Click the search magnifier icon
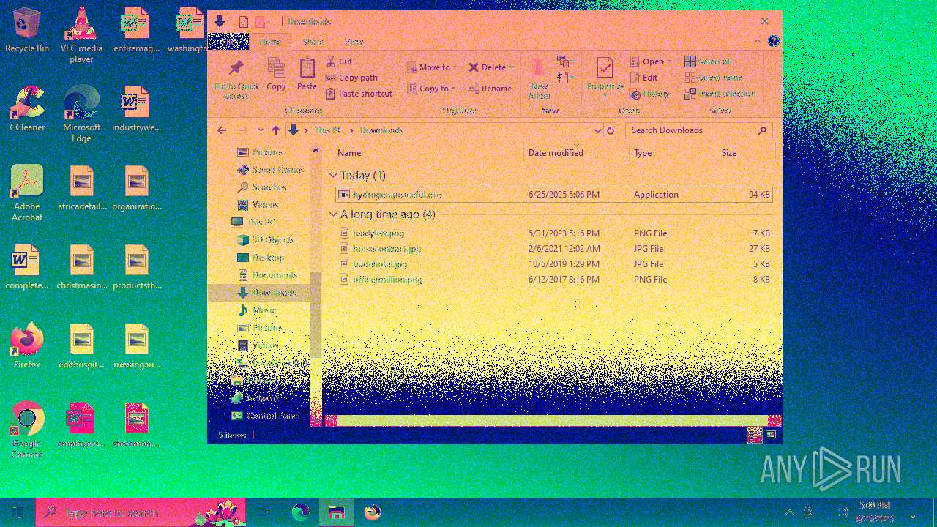 (762, 130)
